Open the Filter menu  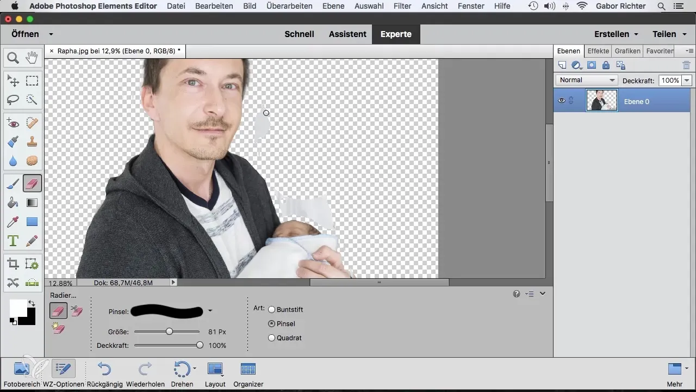coord(402,6)
